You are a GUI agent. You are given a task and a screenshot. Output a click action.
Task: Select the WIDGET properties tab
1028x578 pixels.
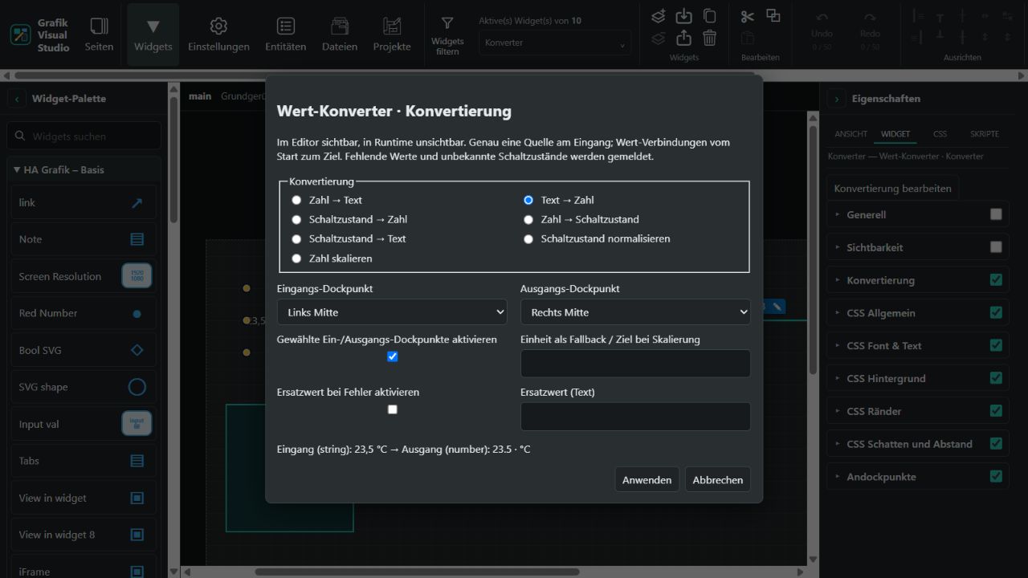pos(895,134)
